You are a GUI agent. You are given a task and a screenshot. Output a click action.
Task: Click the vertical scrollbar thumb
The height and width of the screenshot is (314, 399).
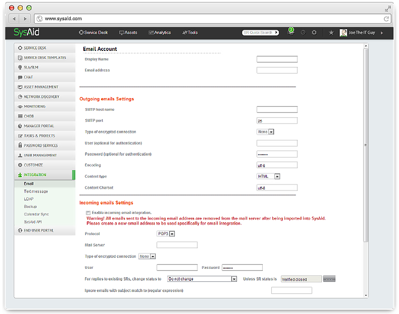366,145
